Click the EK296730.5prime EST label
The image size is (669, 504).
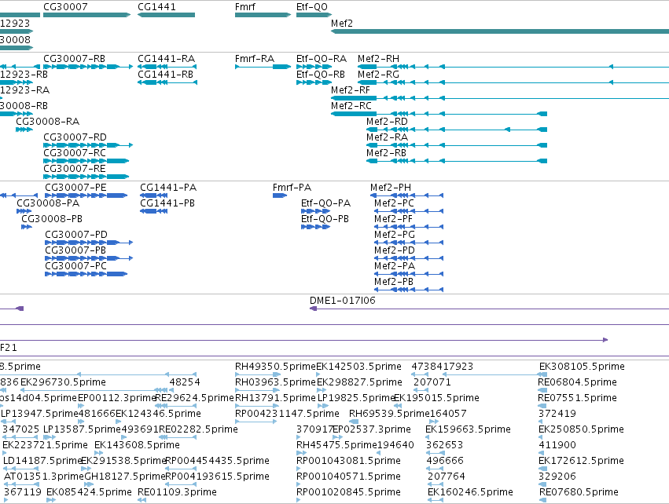(x=63, y=382)
